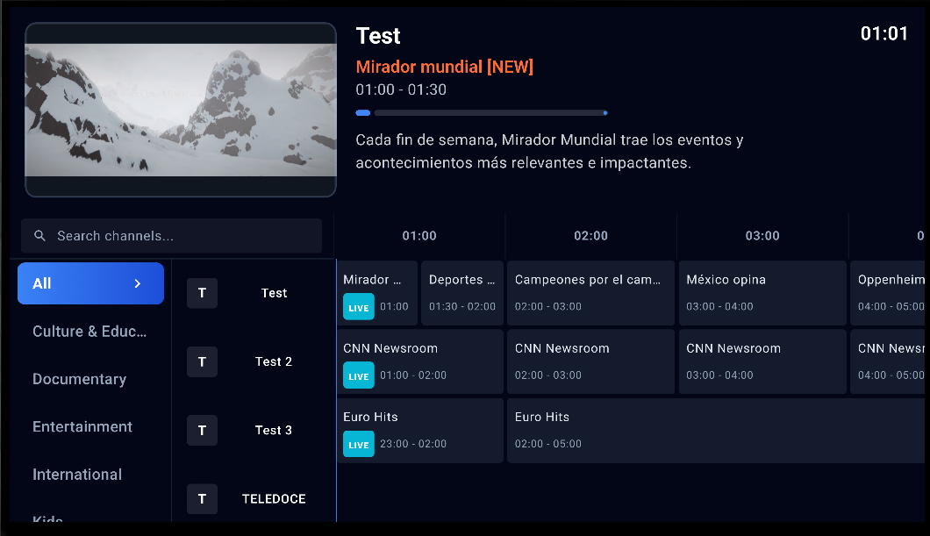Screen dimensions: 930x536
Task: Expand the All category chevron
Action: click(138, 283)
